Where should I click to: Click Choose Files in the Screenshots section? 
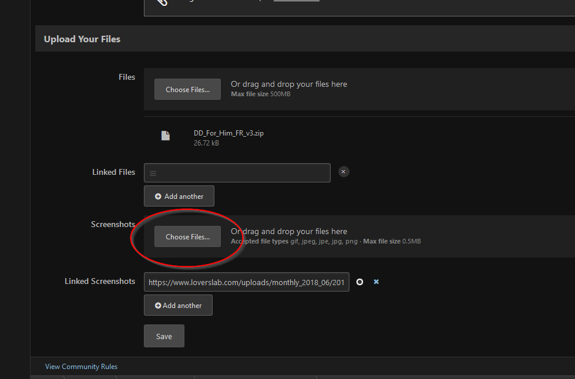click(187, 236)
